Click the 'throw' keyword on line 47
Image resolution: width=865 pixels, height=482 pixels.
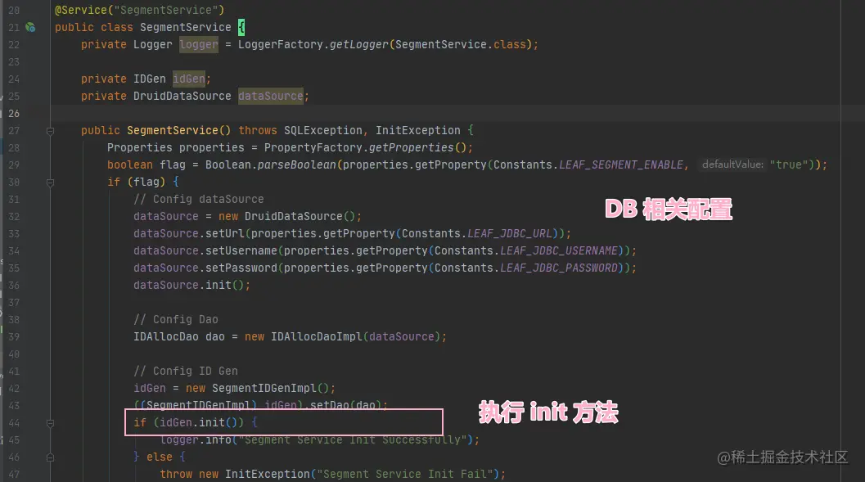[176, 474]
